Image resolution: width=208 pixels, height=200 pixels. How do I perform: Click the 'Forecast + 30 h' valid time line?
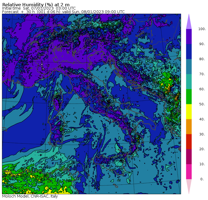pyautogui.click(x=63, y=12)
